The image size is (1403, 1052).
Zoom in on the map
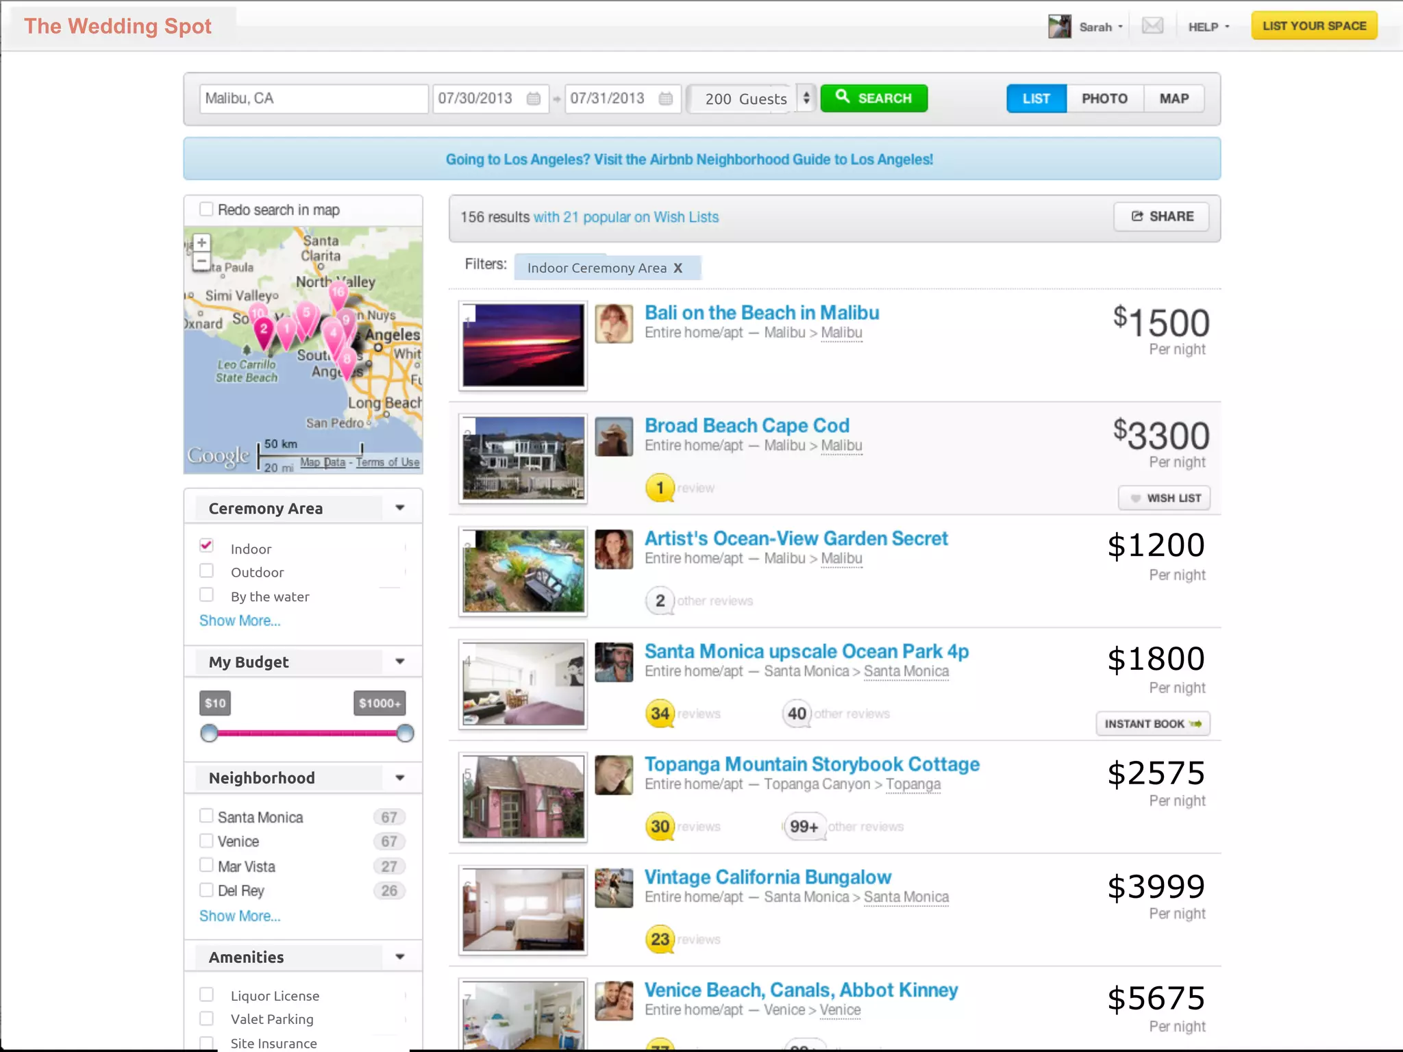click(201, 242)
